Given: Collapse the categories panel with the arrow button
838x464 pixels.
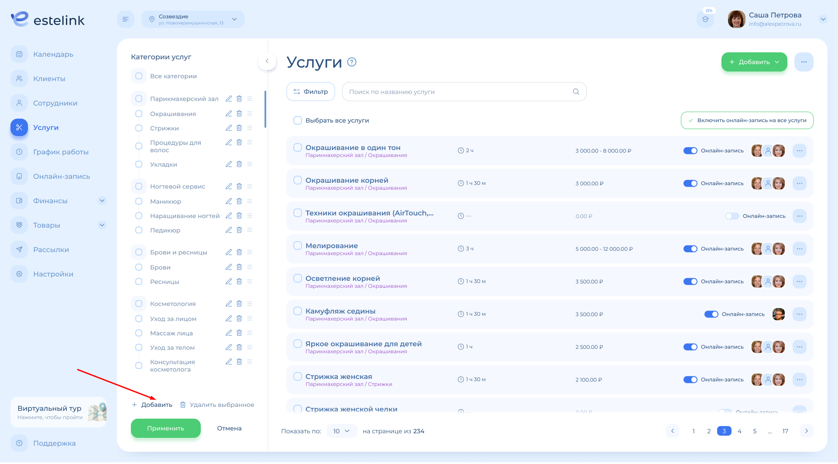Looking at the screenshot, I should coord(267,61).
